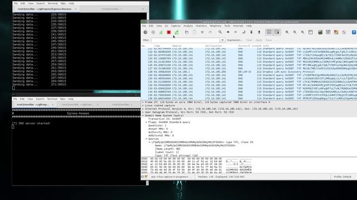Open Wireshark preferences from the toolbar
357x200 pixels.
pyautogui.click(x=344, y=32)
